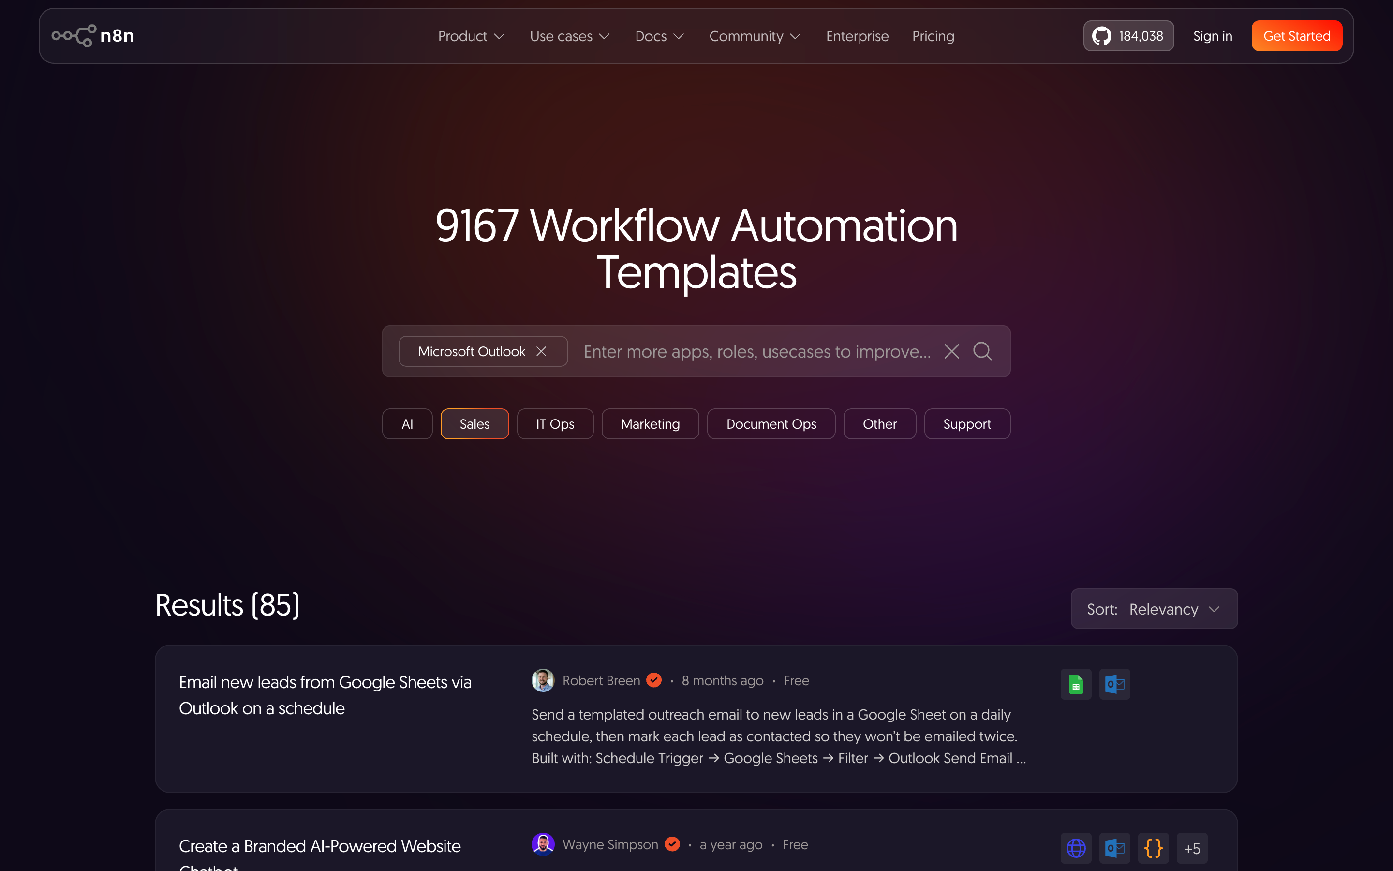Click the curly braces code icon
Screen dimensions: 1393x871
[x=1153, y=848]
